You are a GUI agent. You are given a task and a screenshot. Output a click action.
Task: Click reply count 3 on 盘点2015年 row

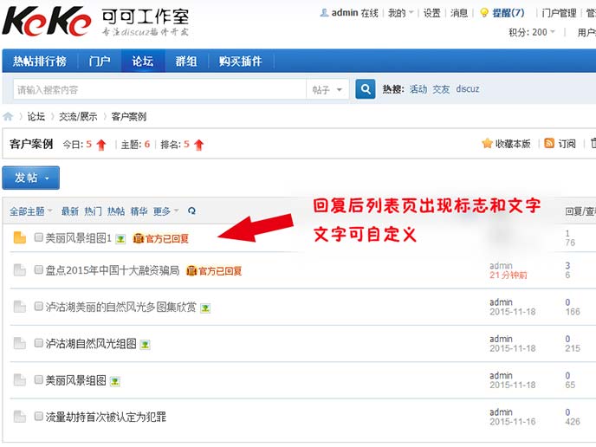tap(567, 266)
